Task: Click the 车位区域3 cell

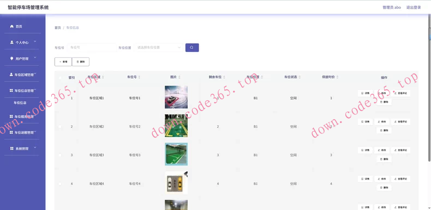Action: [x=97, y=155]
